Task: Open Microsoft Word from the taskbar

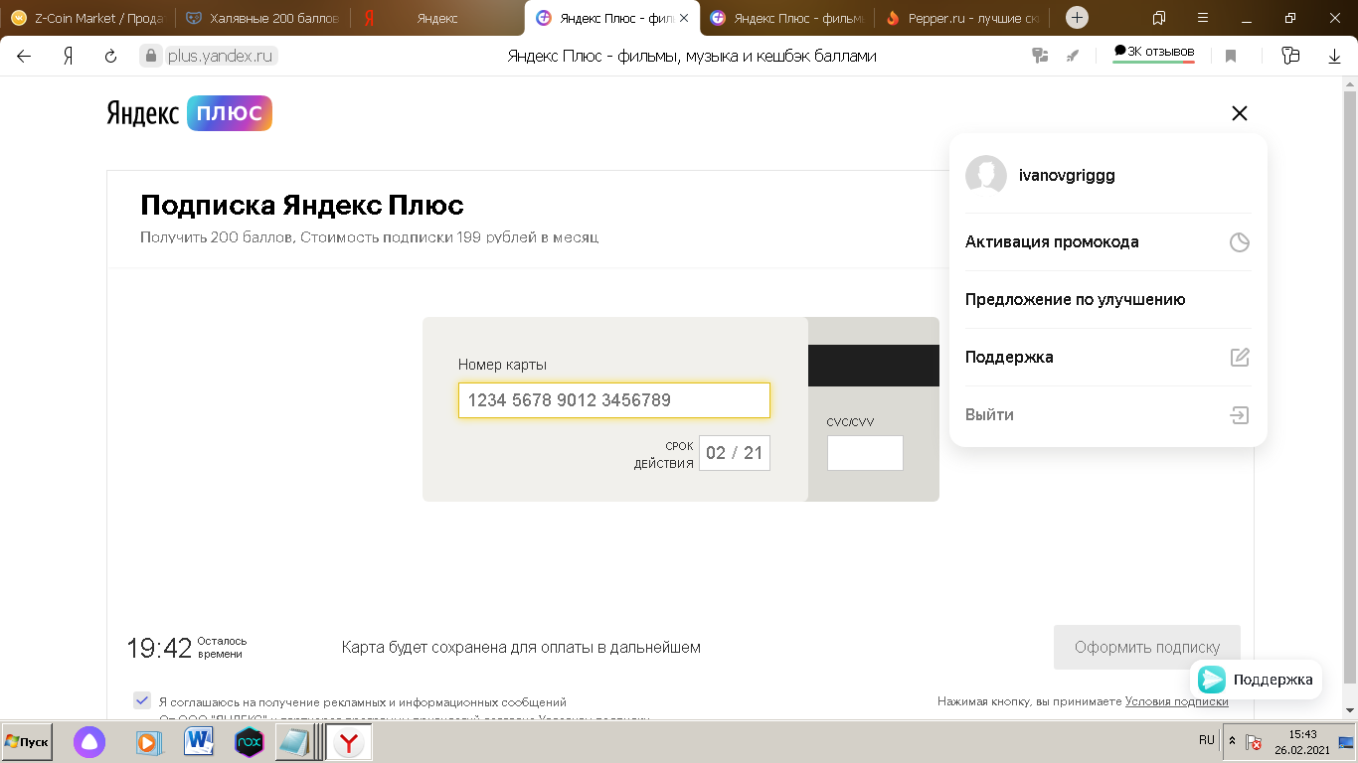Action: pos(199,742)
